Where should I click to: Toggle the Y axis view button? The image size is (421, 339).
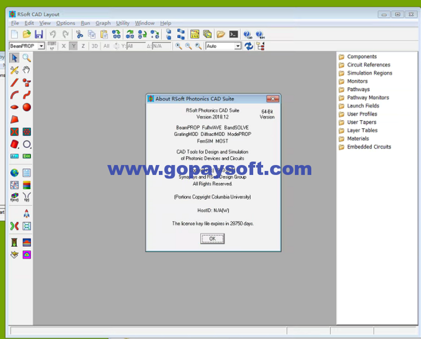[73, 46]
